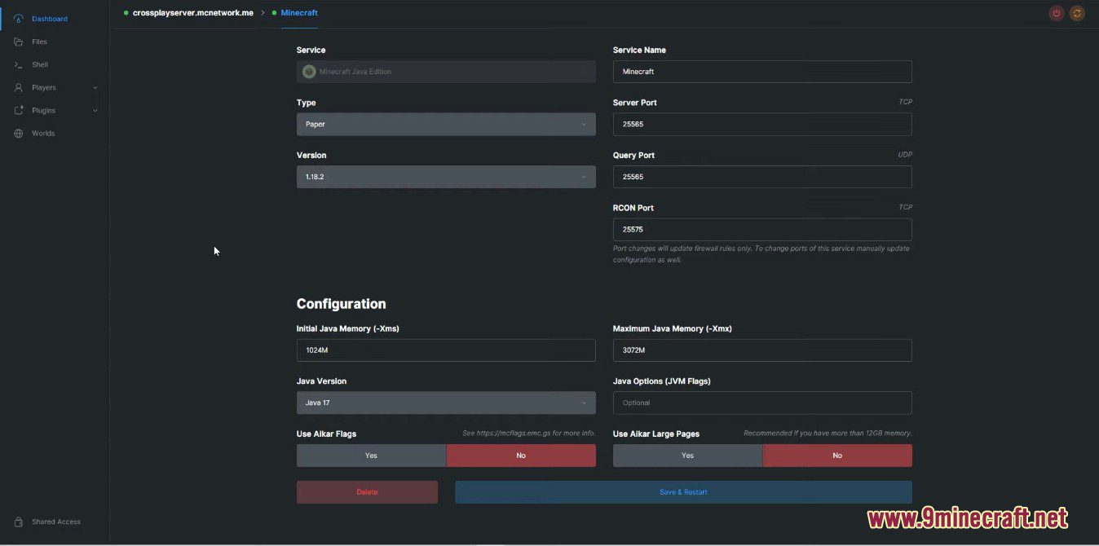Click the Maximum Java Memory field
Image resolution: width=1099 pixels, height=546 pixels.
[x=762, y=350]
